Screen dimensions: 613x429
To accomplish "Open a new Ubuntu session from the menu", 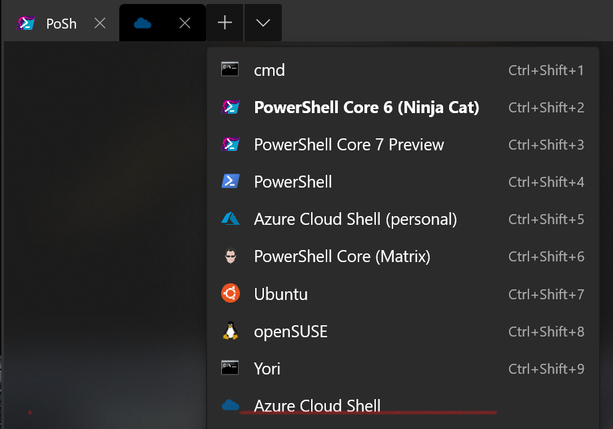I will [281, 293].
